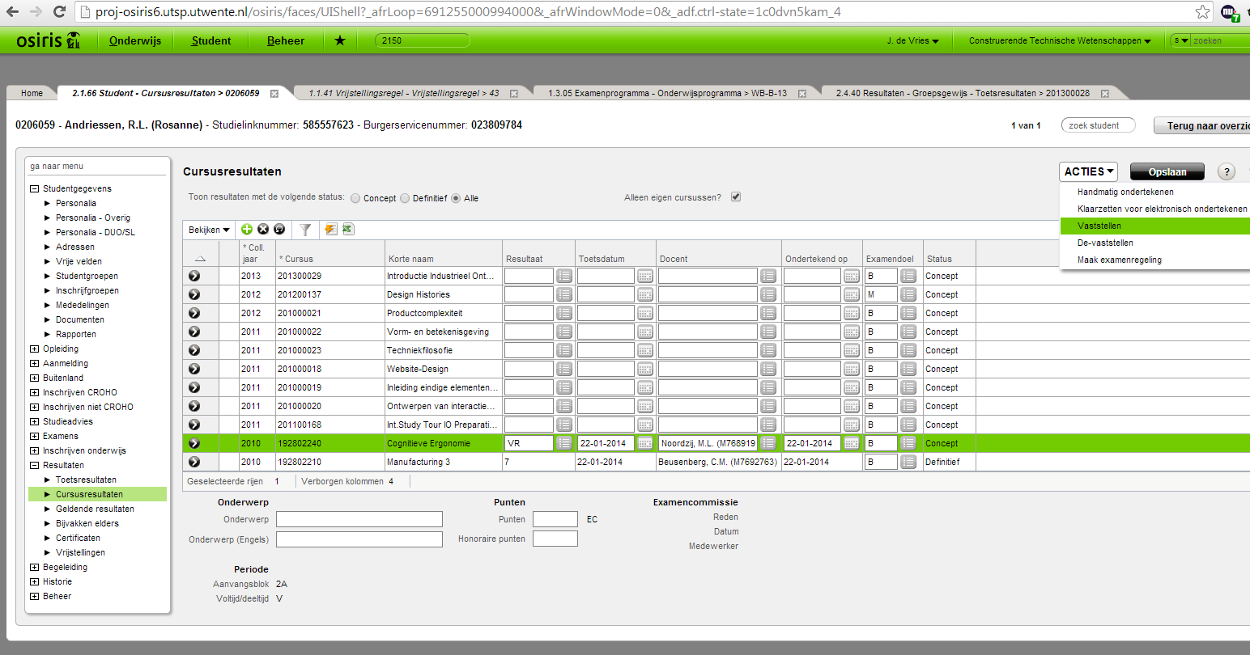Open Docent lookup for Cognitieve Ergonomie row
1250x655 pixels.
pyautogui.click(x=768, y=443)
